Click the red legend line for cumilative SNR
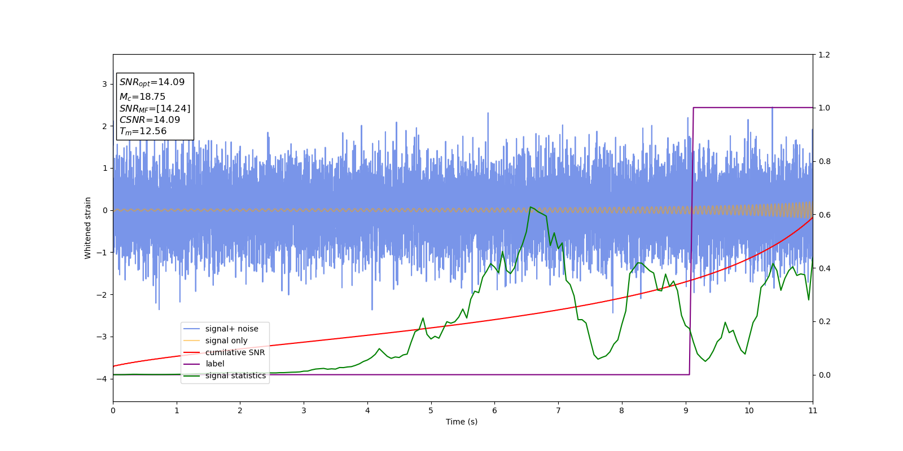The height and width of the screenshot is (451, 903). coord(192,352)
